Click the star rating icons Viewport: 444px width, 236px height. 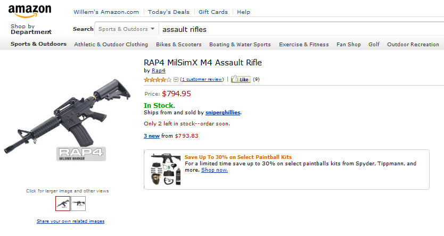(x=157, y=80)
